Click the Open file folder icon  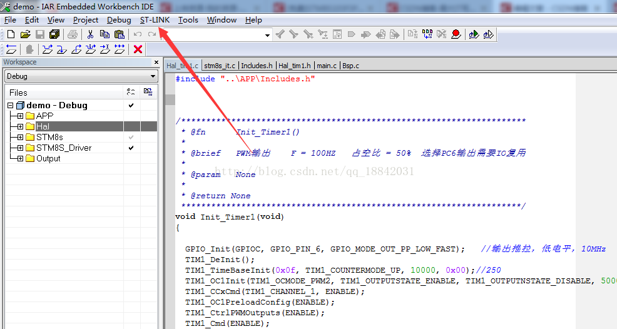tap(25, 34)
